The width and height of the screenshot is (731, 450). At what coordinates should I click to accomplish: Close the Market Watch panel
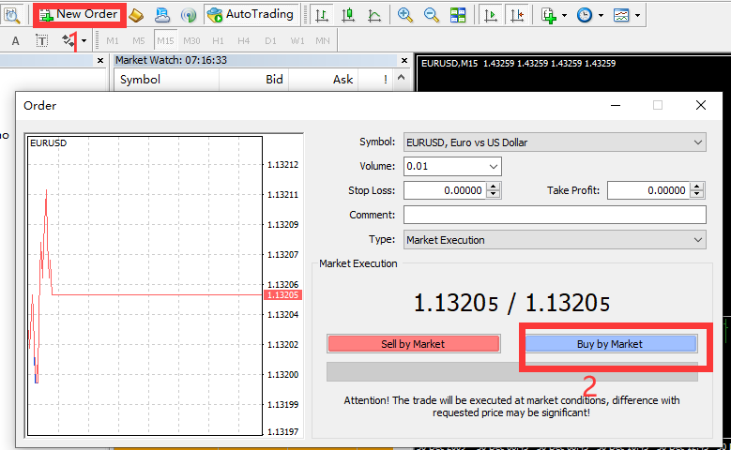(x=404, y=61)
